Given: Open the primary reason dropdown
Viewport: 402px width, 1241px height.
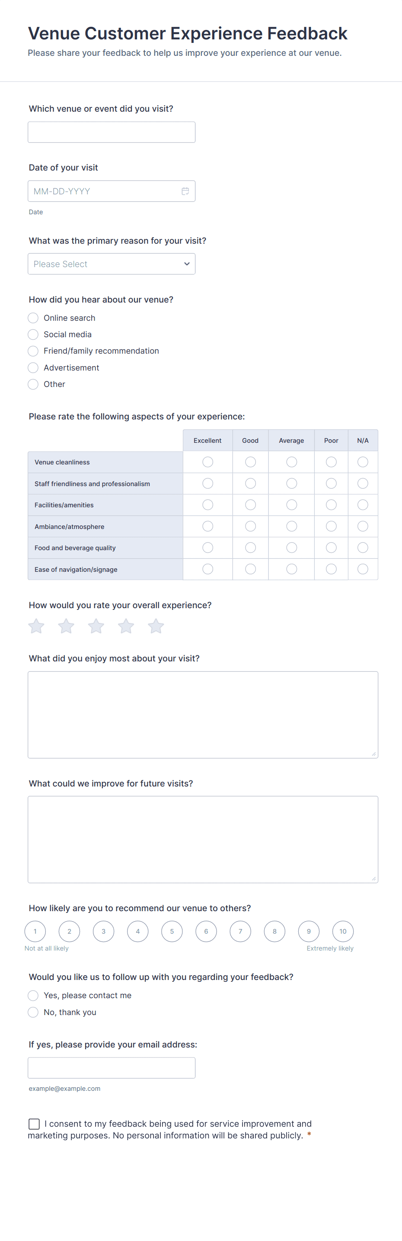Looking at the screenshot, I should (x=112, y=264).
